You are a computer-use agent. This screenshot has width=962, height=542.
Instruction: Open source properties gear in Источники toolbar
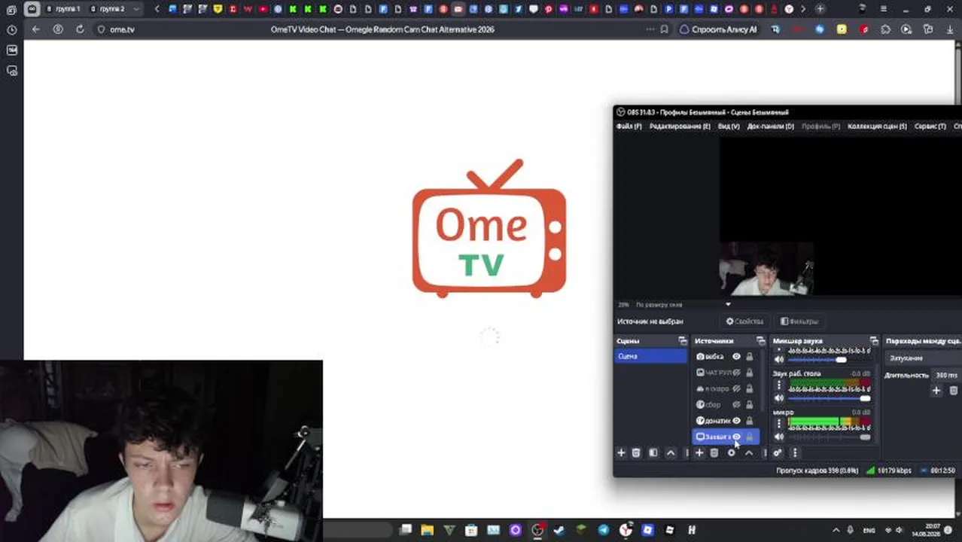(x=731, y=452)
